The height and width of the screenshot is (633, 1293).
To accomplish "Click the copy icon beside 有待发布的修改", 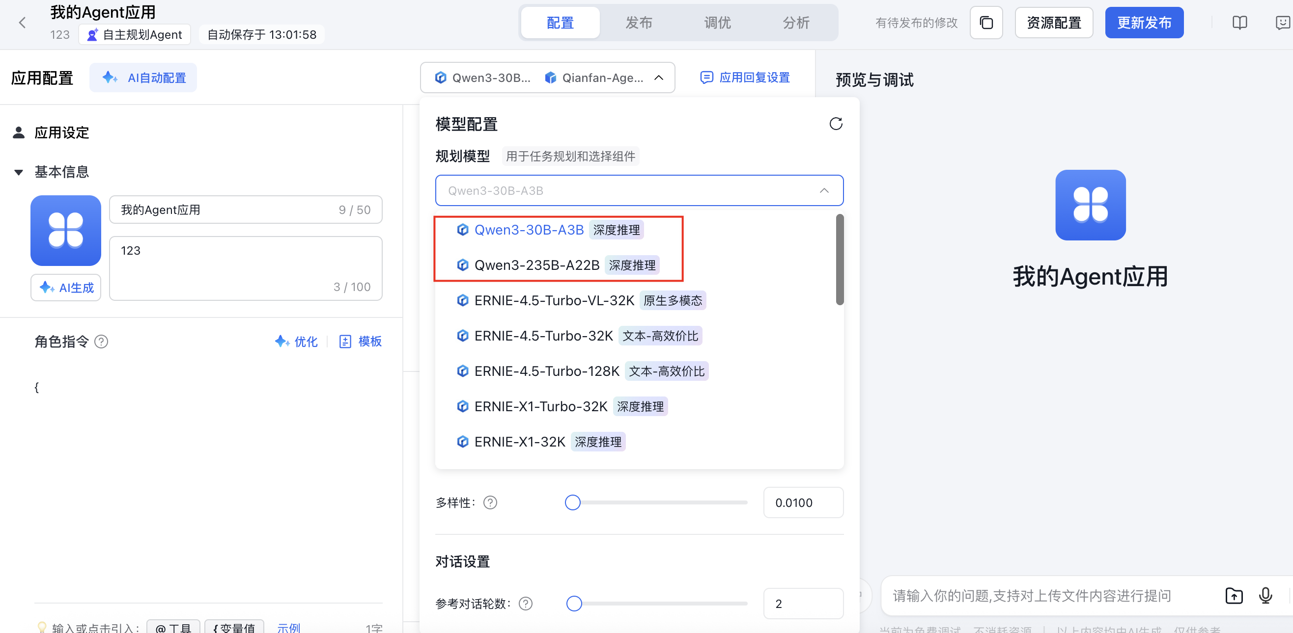I will tap(986, 23).
